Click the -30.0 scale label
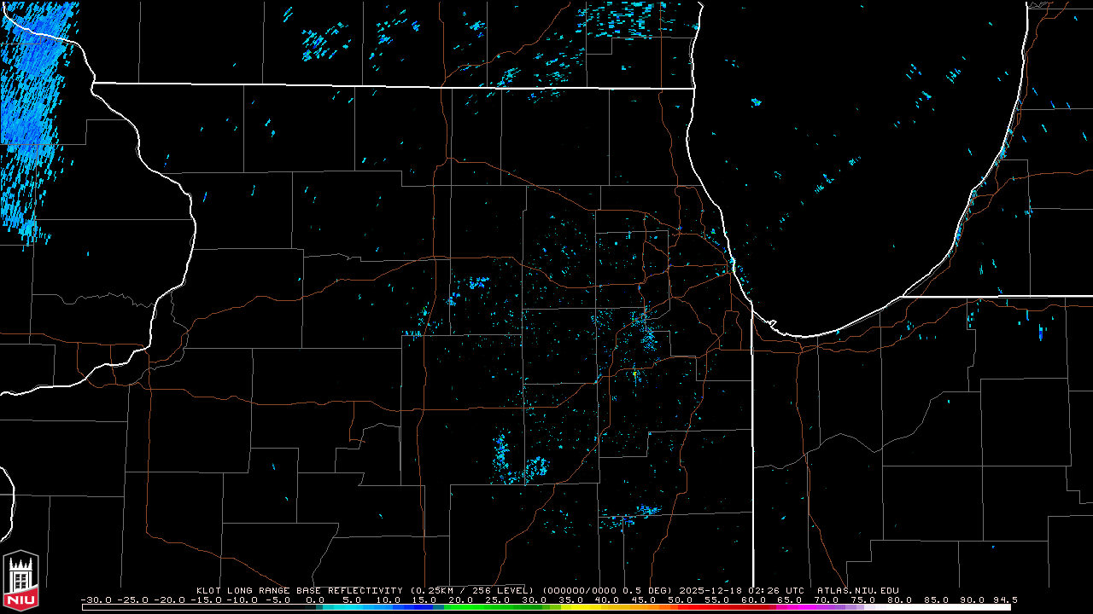 [96, 600]
